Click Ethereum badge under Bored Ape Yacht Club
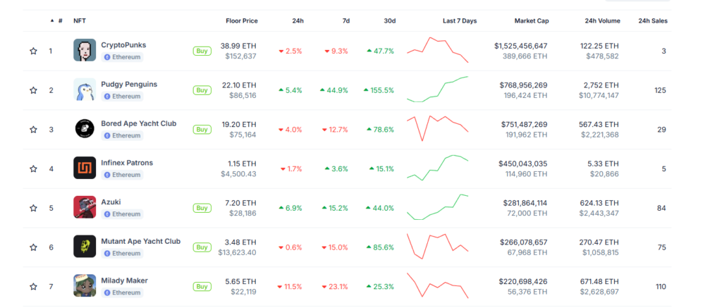 (122, 135)
